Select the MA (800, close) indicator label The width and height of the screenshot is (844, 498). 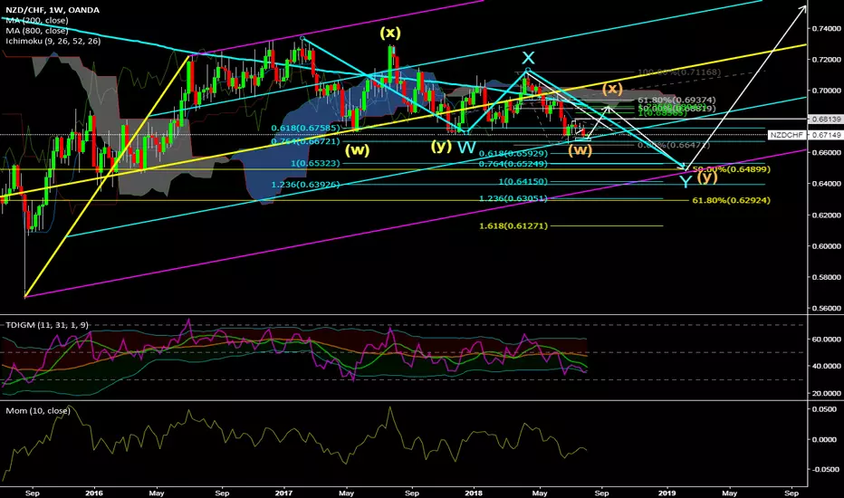click(x=37, y=31)
